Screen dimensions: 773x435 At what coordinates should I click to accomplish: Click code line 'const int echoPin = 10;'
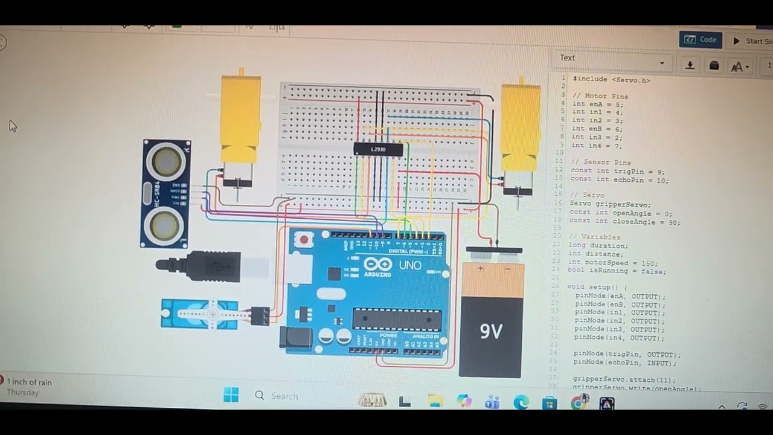(x=620, y=179)
